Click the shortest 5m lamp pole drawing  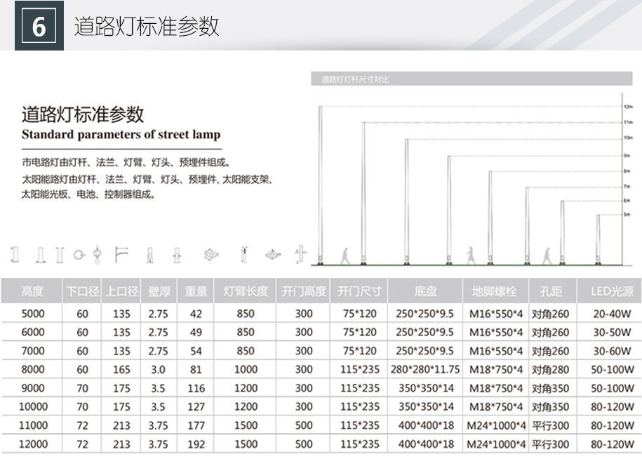[x=598, y=239]
